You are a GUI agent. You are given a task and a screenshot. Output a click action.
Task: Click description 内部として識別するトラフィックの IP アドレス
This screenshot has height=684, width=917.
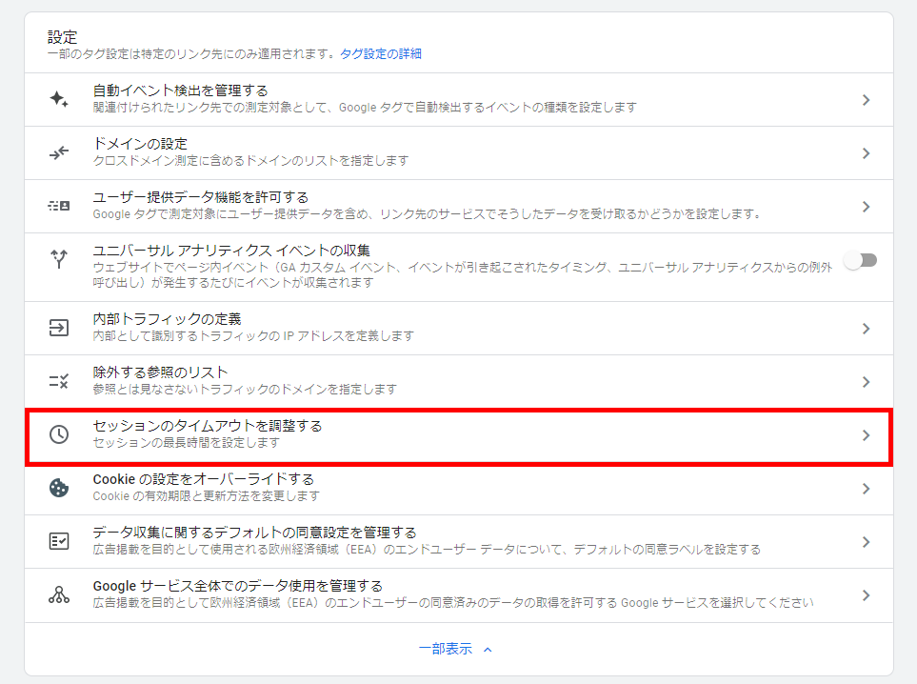253,336
